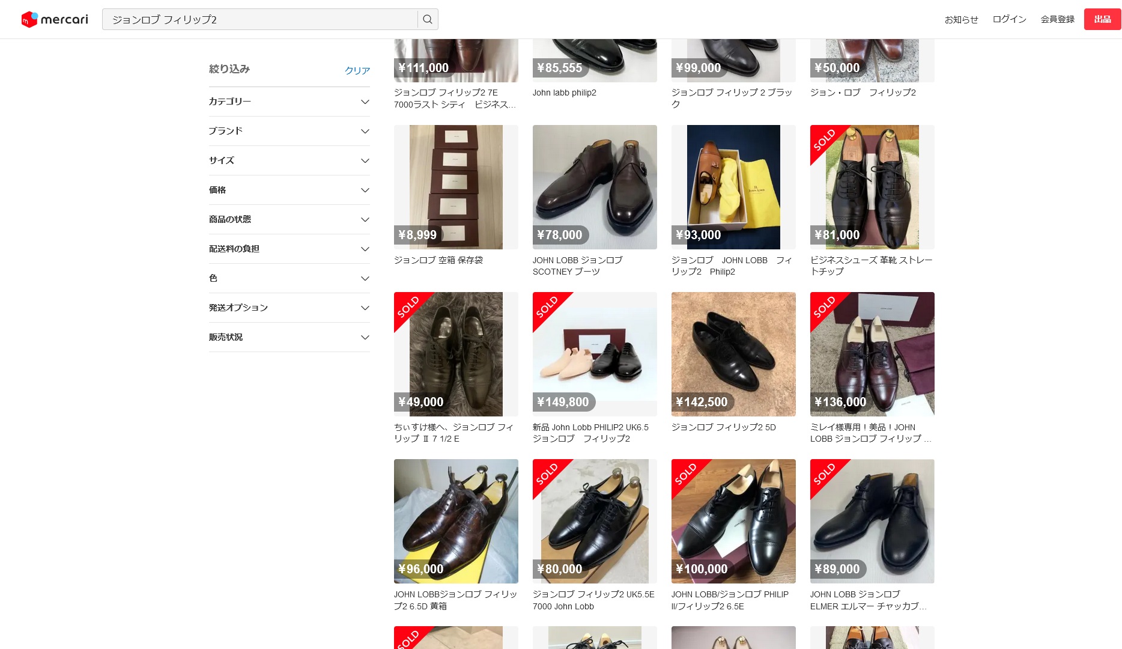Open the ¥85,555 listing image

coord(595,61)
